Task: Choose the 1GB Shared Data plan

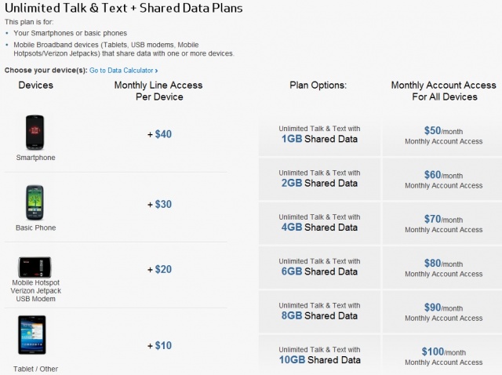Action: [x=319, y=134]
